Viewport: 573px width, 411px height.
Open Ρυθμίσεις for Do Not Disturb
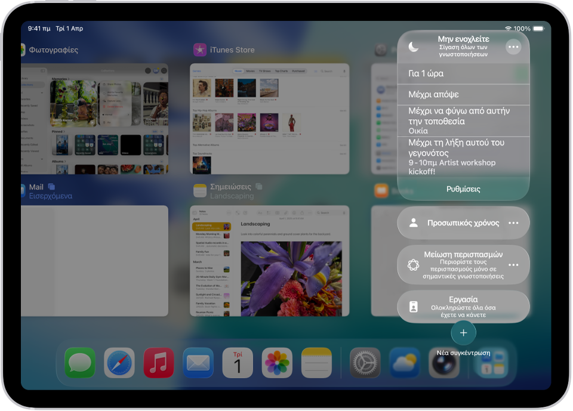pyautogui.click(x=463, y=189)
